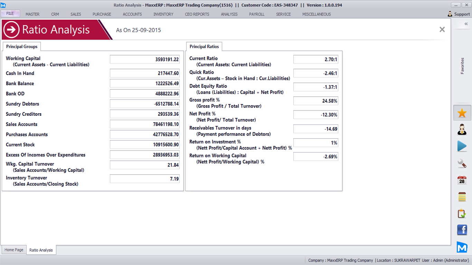Click the Current Ratio value field
472x265 pixels.
tap(315, 59)
